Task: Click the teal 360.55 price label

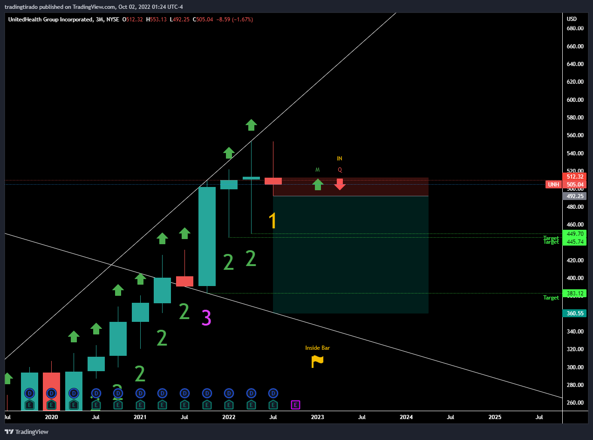Action: click(x=574, y=313)
